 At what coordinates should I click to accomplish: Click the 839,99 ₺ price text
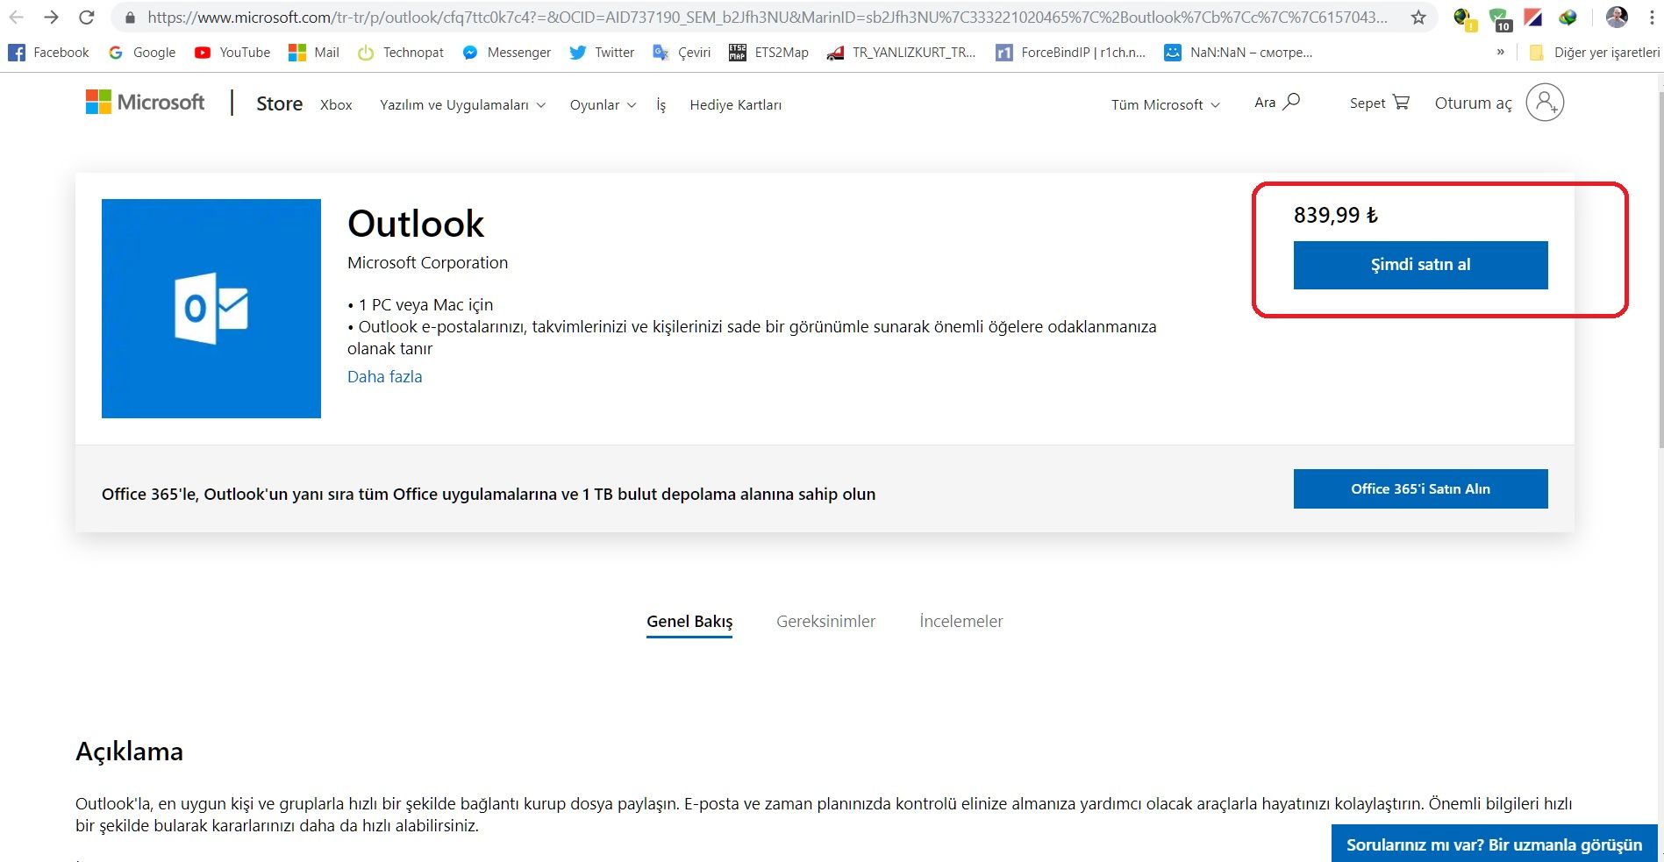pyautogui.click(x=1335, y=216)
